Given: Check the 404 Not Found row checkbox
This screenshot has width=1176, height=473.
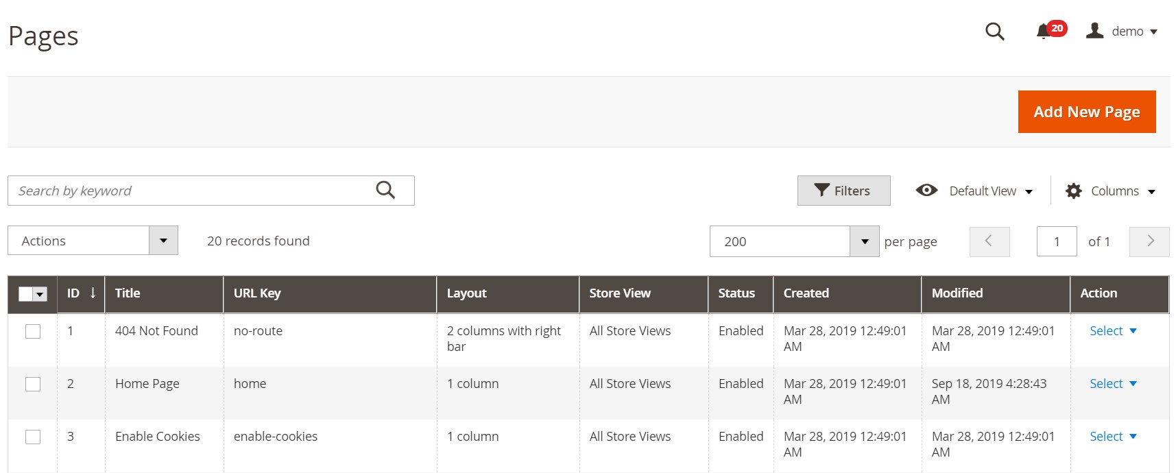Looking at the screenshot, I should (33, 332).
